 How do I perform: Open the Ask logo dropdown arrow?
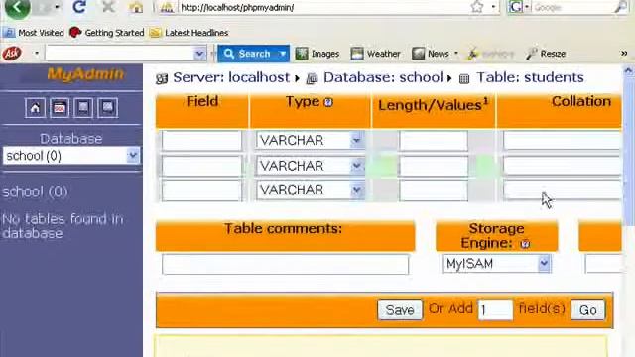pos(37,53)
